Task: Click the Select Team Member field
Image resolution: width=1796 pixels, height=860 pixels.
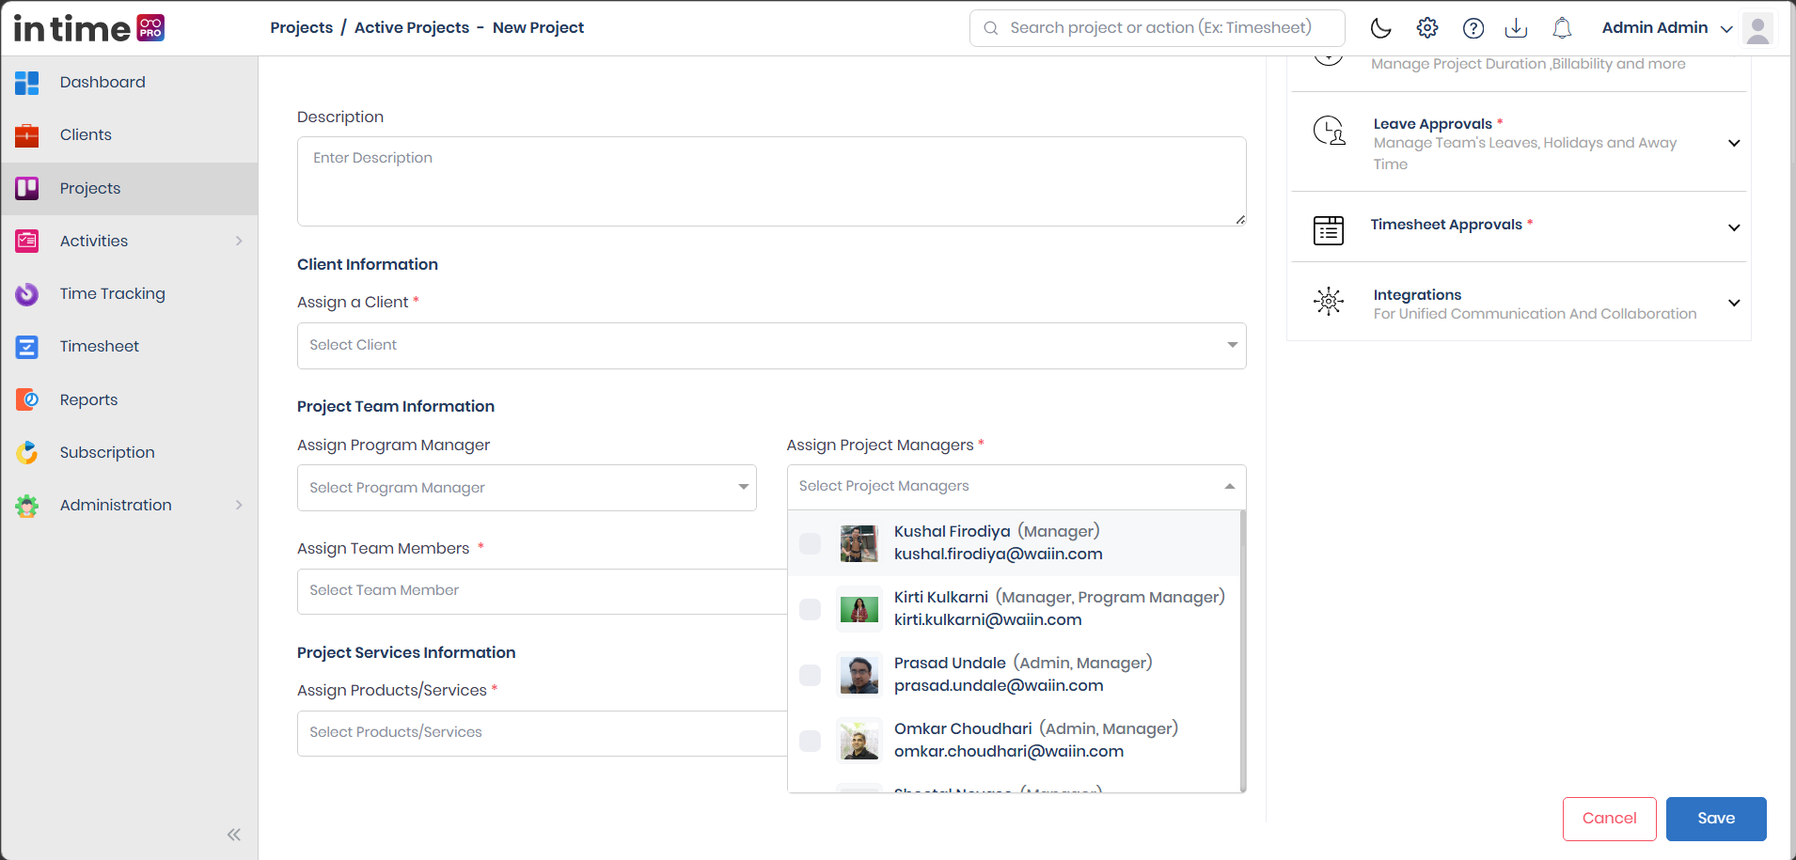Action: pos(543,591)
